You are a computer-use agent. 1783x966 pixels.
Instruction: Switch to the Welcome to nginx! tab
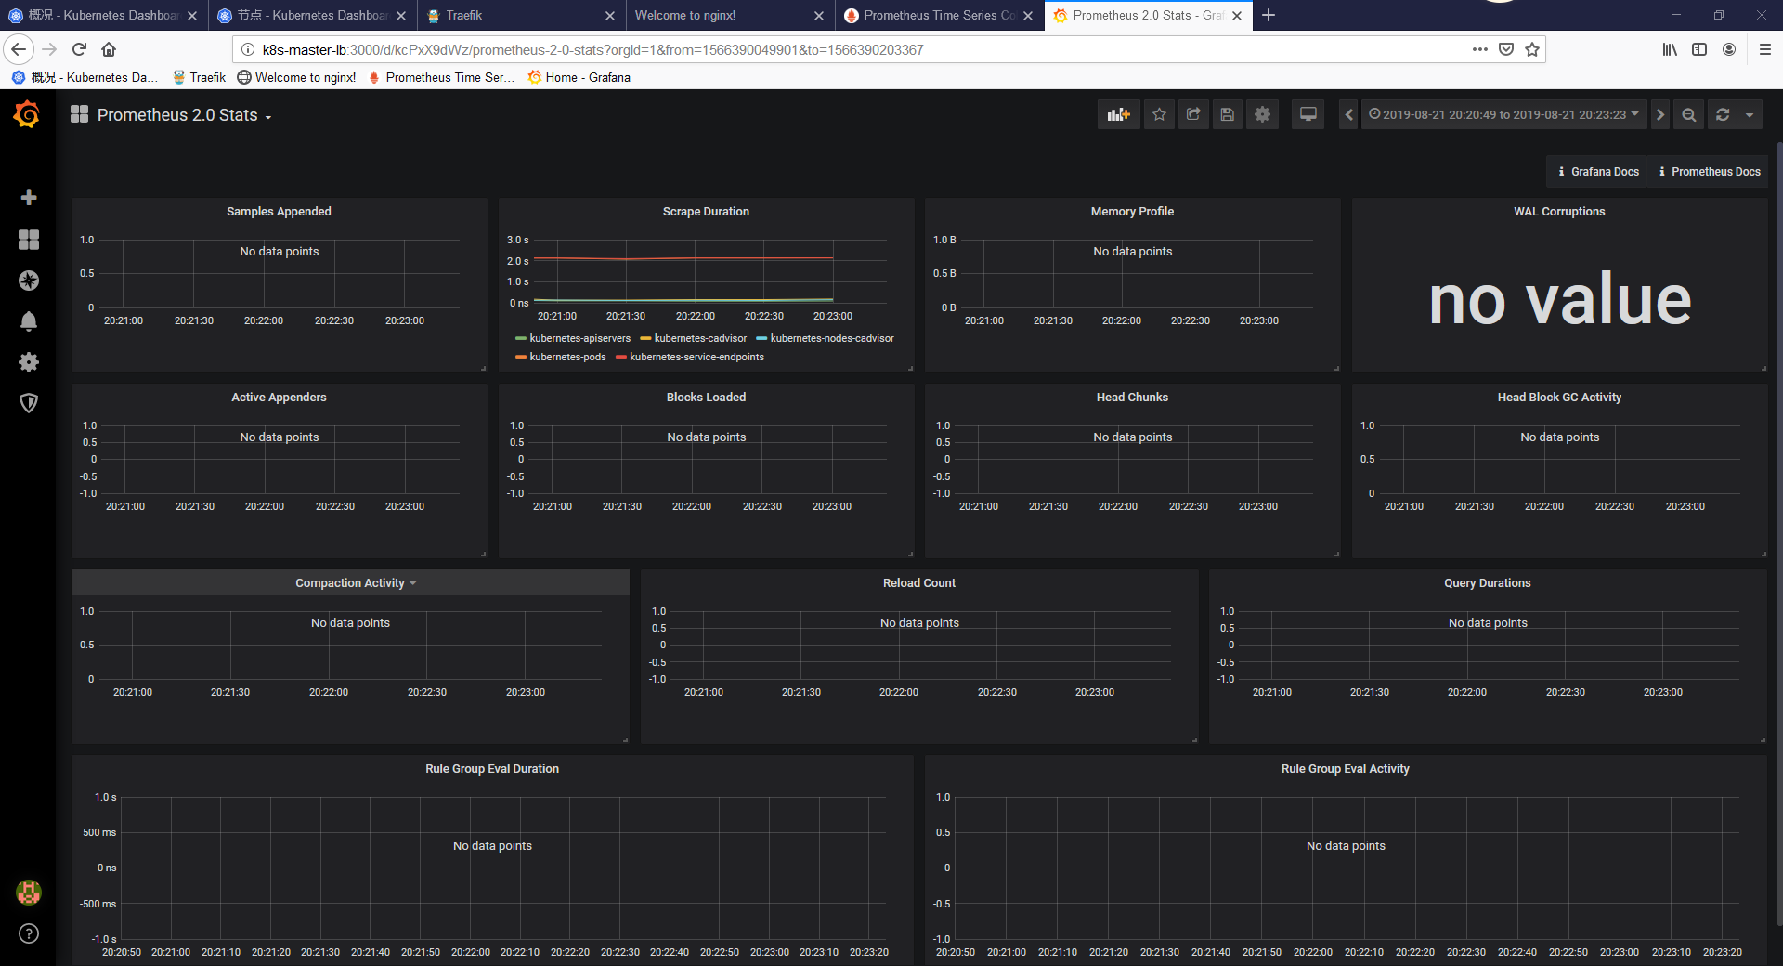click(730, 15)
